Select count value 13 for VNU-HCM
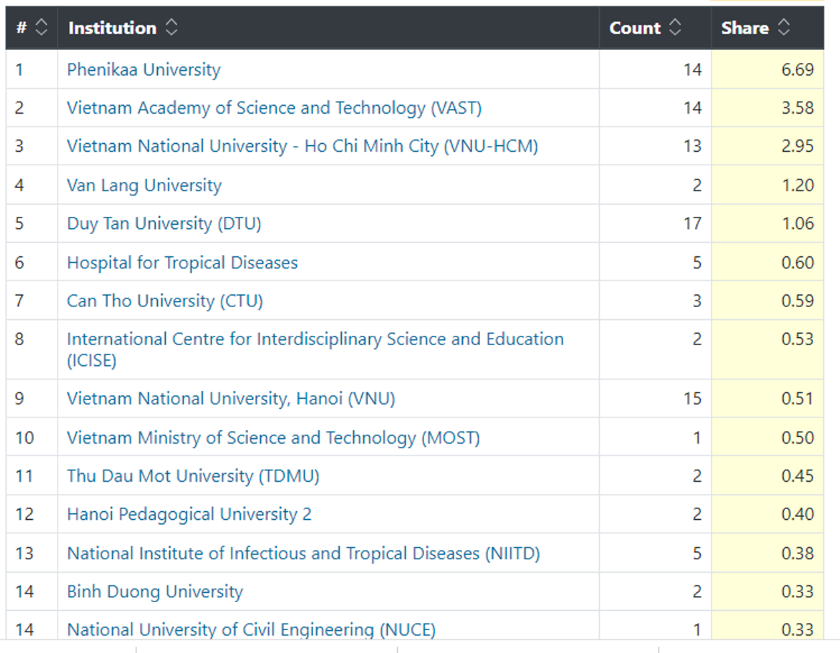Screen dimensions: 840x653 tap(693, 146)
